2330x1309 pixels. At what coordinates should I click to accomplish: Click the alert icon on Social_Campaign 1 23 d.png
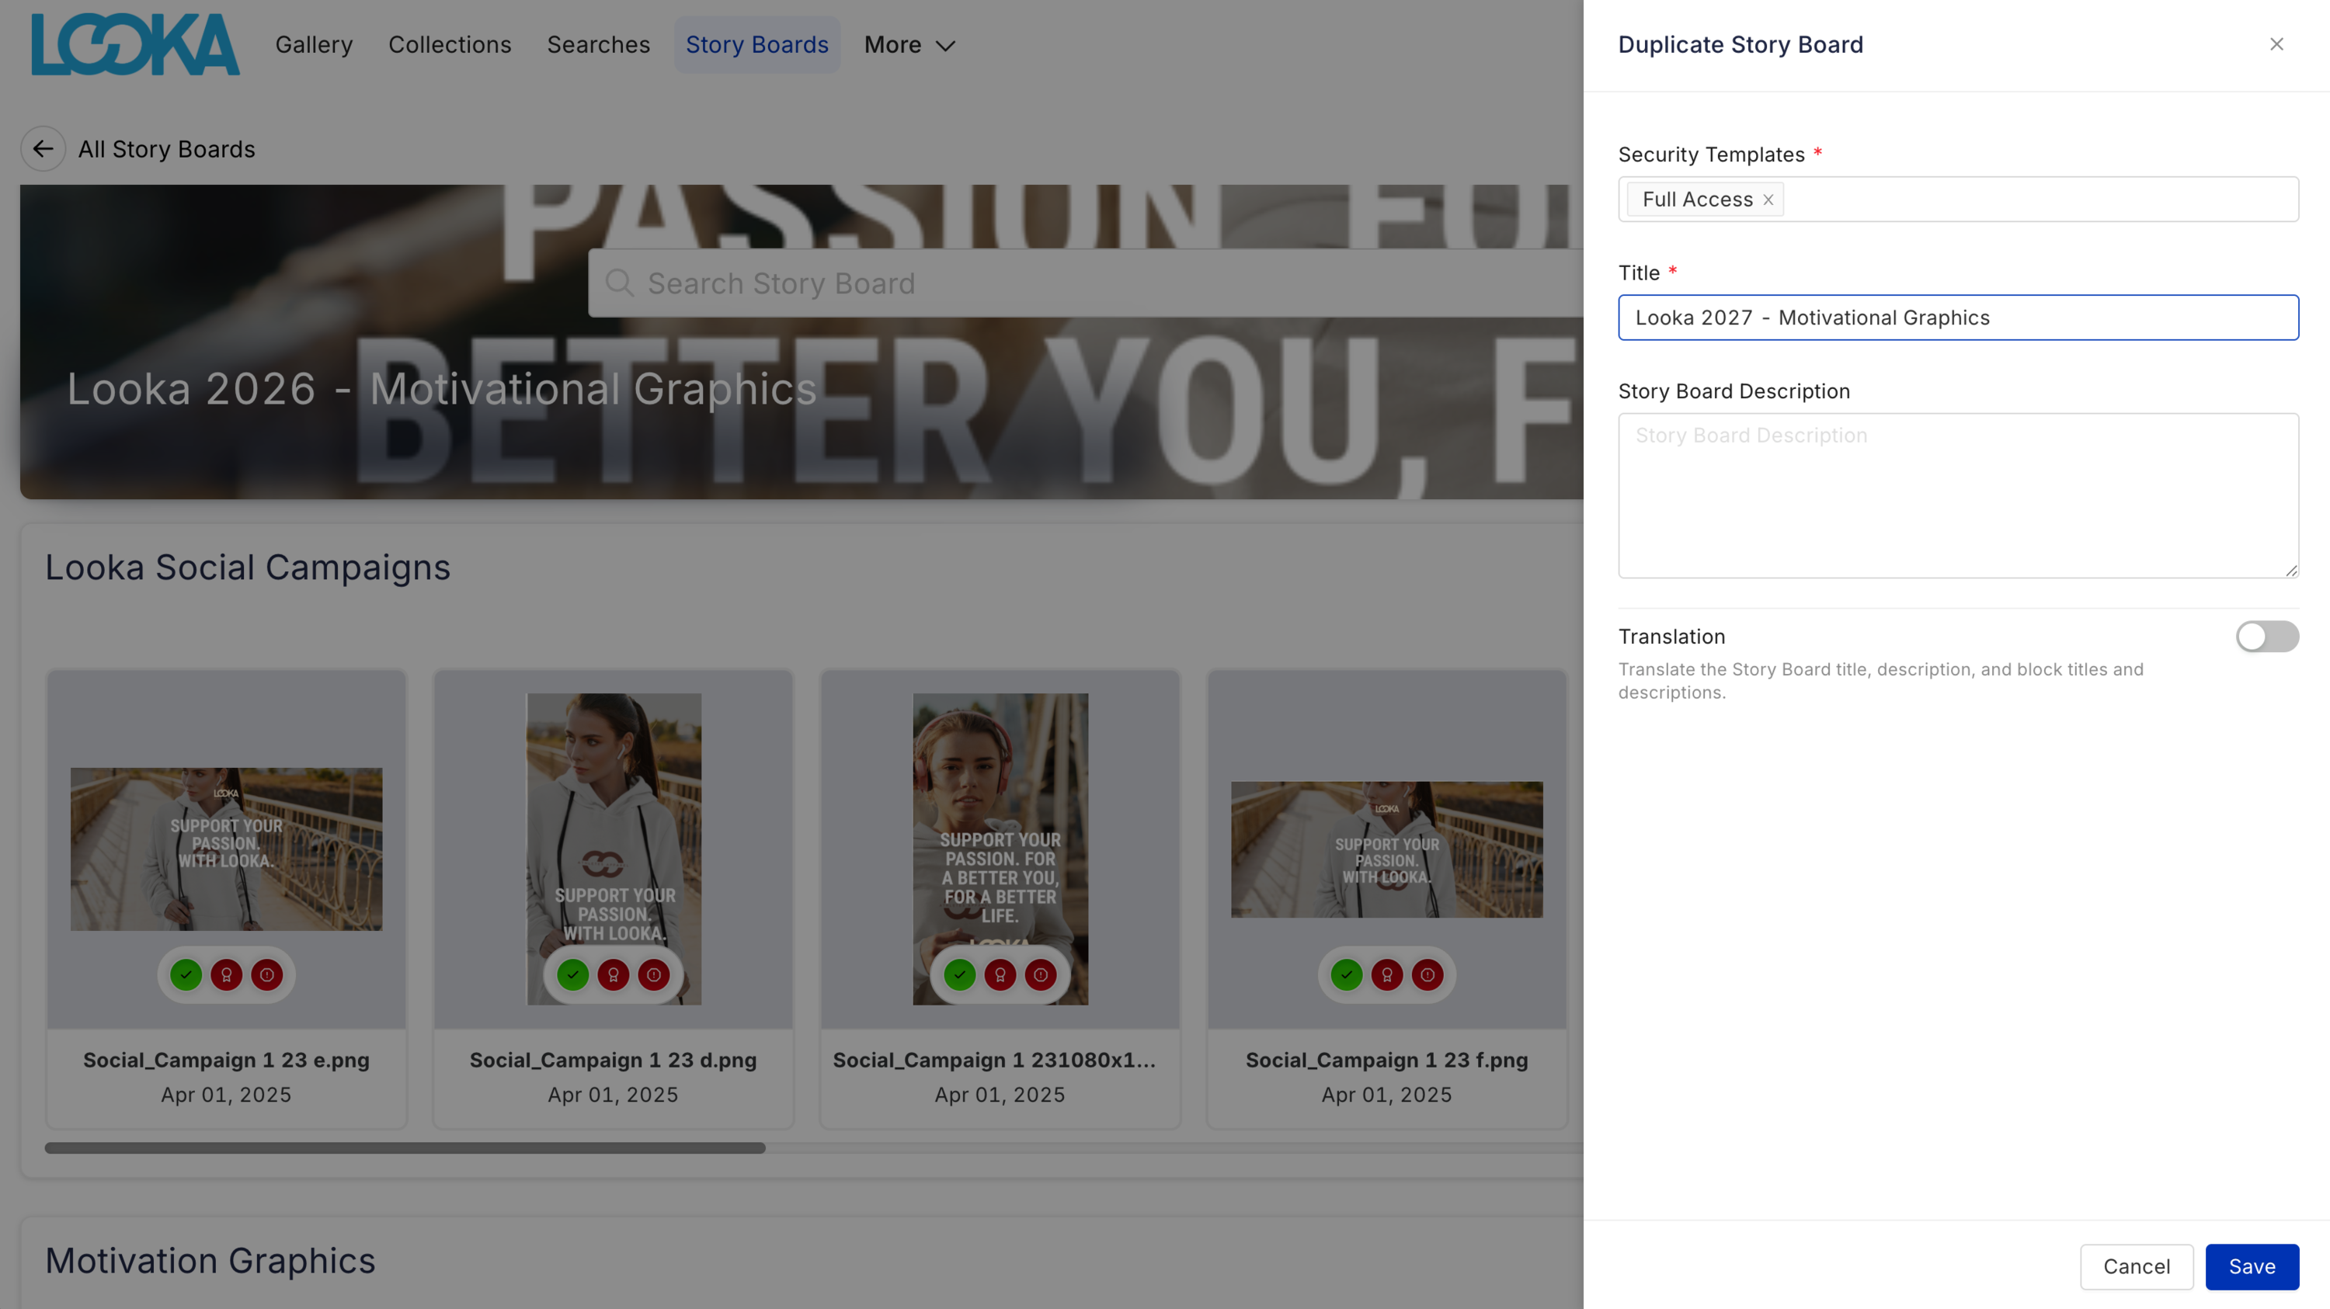[x=654, y=974]
